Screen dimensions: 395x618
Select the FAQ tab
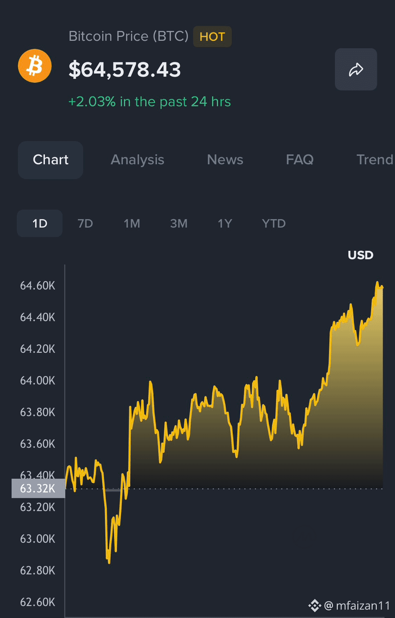click(300, 160)
